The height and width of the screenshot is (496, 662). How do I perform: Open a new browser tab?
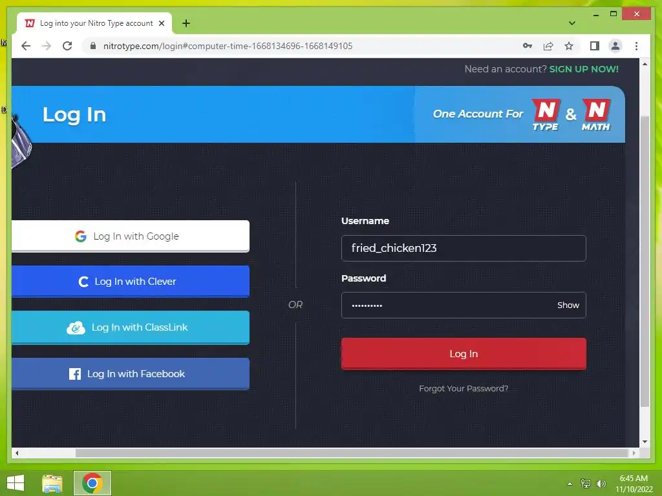coord(186,23)
